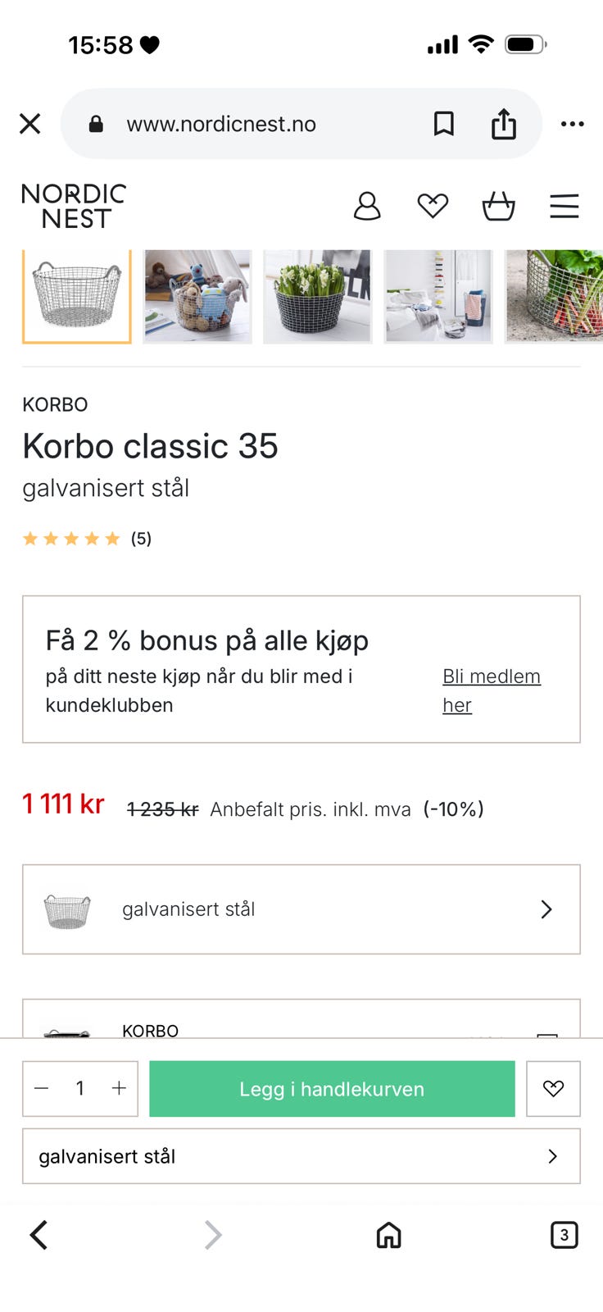
Task: Go to browser home icon
Action: 388,1235
